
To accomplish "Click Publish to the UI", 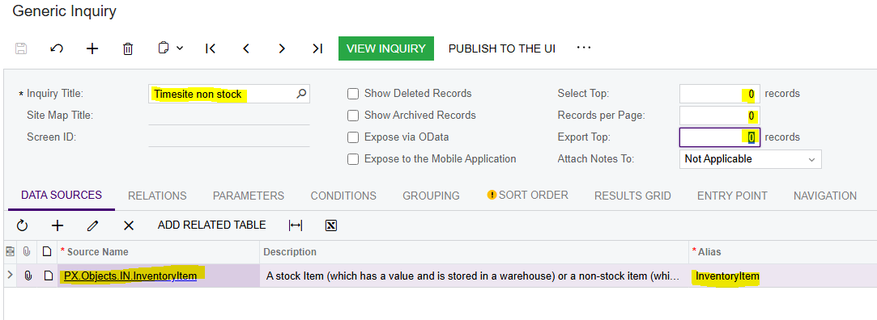I will (x=502, y=48).
